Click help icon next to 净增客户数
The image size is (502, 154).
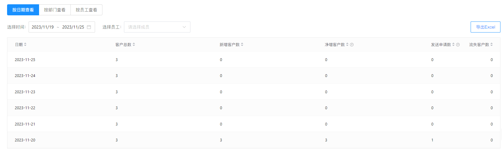[352, 45]
